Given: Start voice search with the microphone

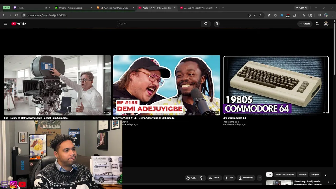Looking at the screenshot, I should point(217,24).
